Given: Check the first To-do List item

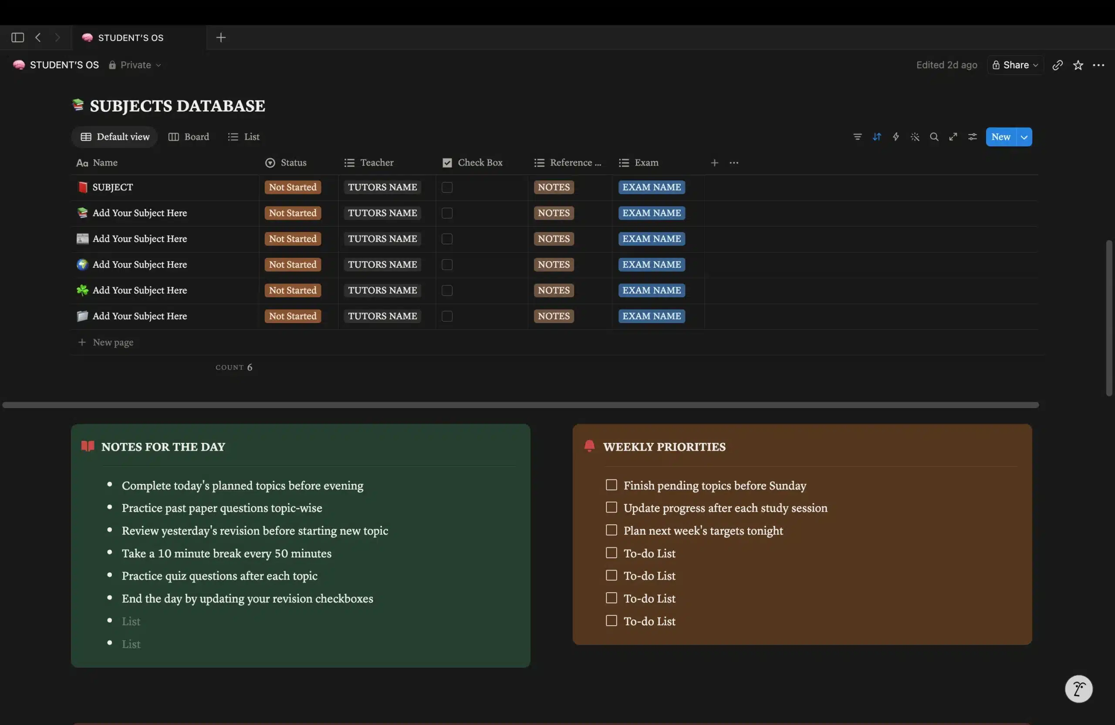Looking at the screenshot, I should coord(611,553).
